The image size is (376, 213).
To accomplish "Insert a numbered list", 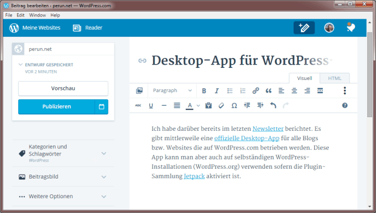I will 243,91.
